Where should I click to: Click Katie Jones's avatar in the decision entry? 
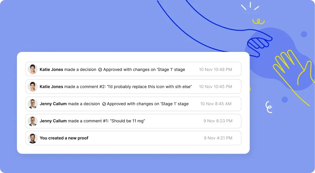(x=32, y=69)
